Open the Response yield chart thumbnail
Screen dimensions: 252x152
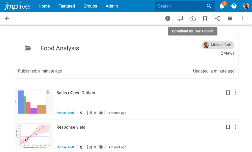33,136
